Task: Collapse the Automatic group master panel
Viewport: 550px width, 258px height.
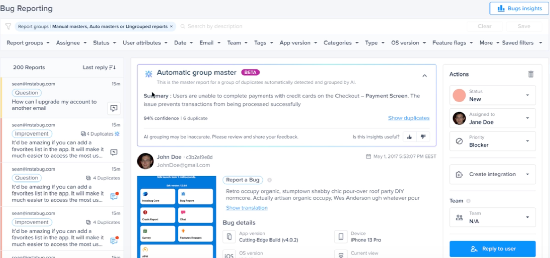Action: [425, 76]
